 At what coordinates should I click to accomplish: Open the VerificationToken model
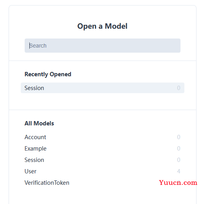tap(103, 183)
